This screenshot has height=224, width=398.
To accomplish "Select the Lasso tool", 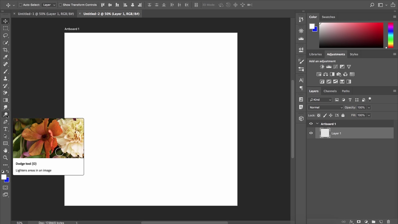I will tap(6, 35).
